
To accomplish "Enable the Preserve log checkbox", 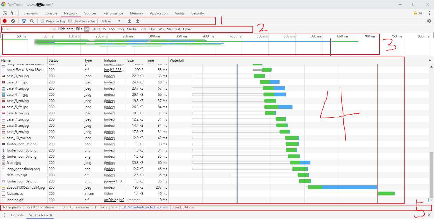I will click(42, 21).
